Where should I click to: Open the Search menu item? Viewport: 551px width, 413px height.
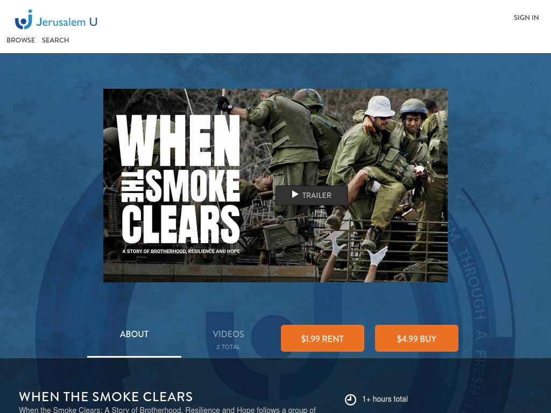(x=55, y=40)
